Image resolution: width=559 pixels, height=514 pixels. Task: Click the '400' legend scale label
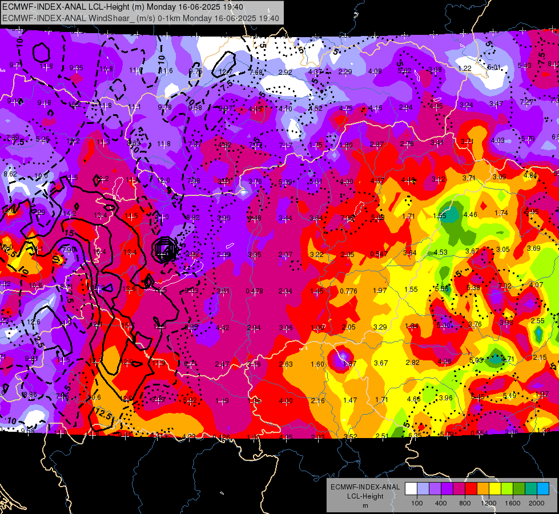pyautogui.click(x=441, y=503)
